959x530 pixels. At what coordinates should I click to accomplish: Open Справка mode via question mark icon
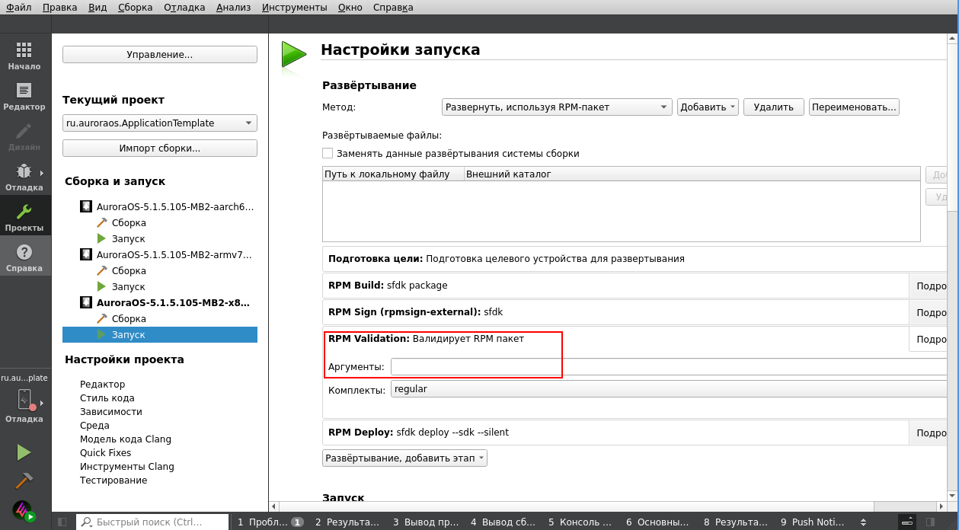[24, 257]
